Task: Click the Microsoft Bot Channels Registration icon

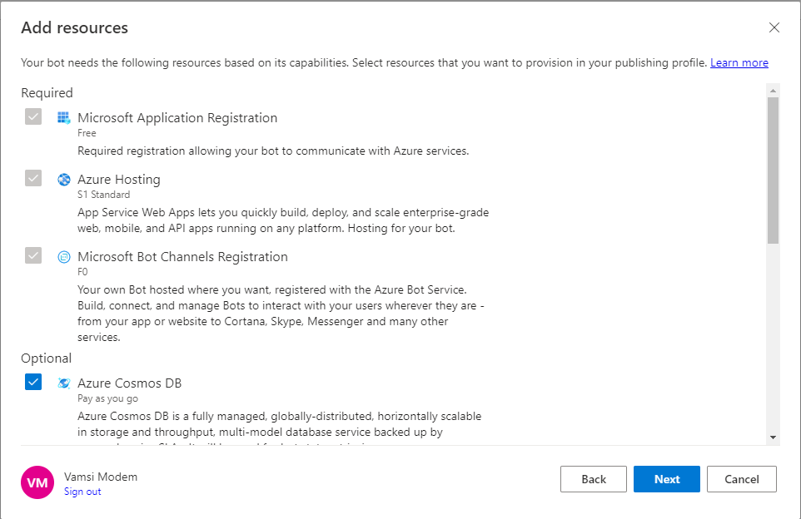Action: point(64,257)
